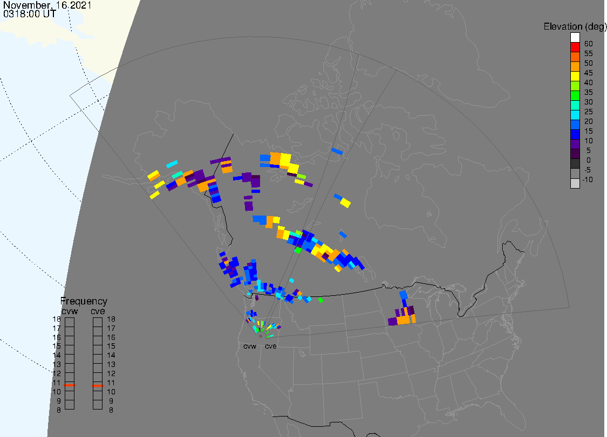This screenshot has width=607, height=437.
Task: Click the elevation legend label '0'
Action: tap(589, 160)
